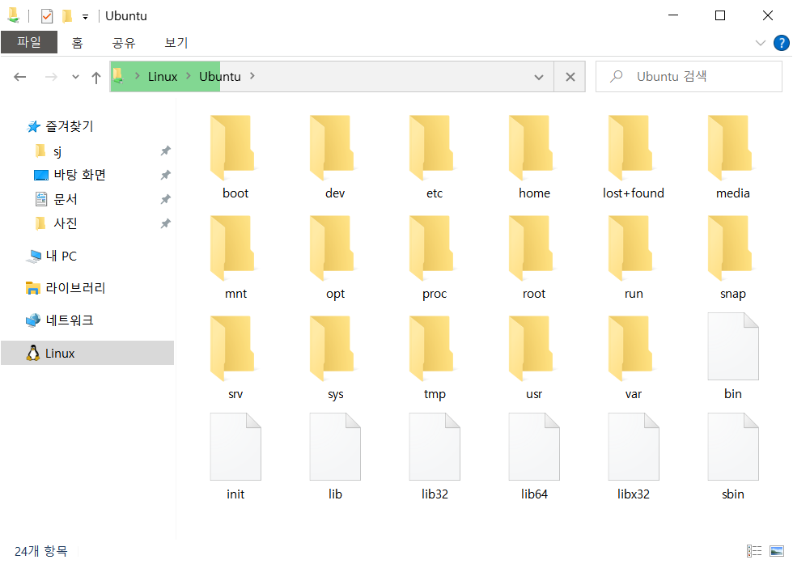Go up one level with up arrow

pyautogui.click(x=96, y=78)
